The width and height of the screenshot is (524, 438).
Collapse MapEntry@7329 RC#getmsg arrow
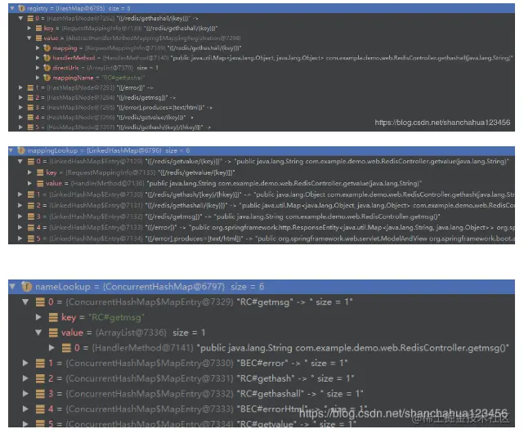[x=25, y=302]
